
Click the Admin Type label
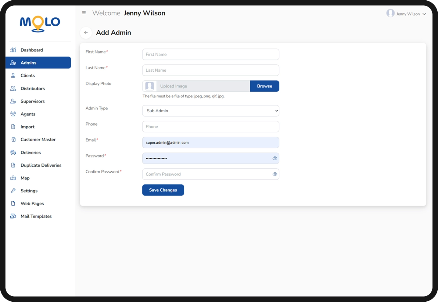click(97, 108)
